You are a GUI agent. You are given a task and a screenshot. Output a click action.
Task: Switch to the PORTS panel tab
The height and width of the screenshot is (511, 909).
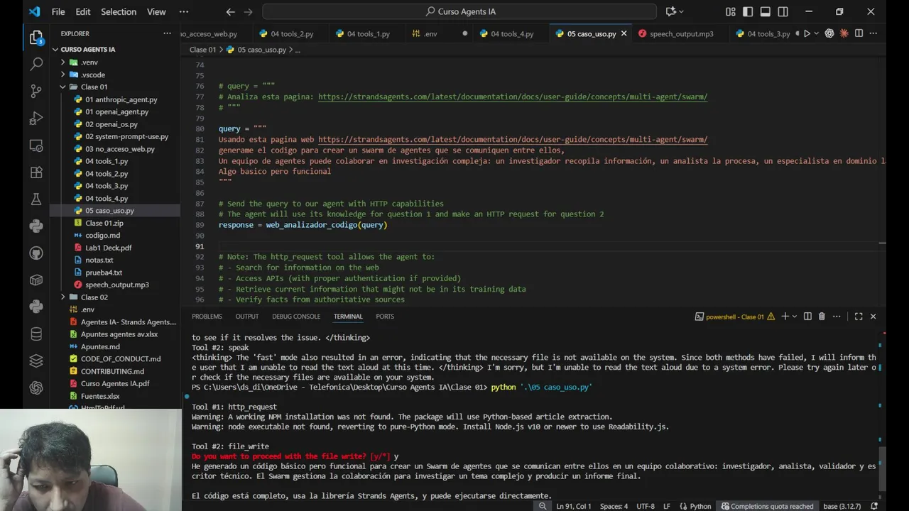(x=385, y=317)
